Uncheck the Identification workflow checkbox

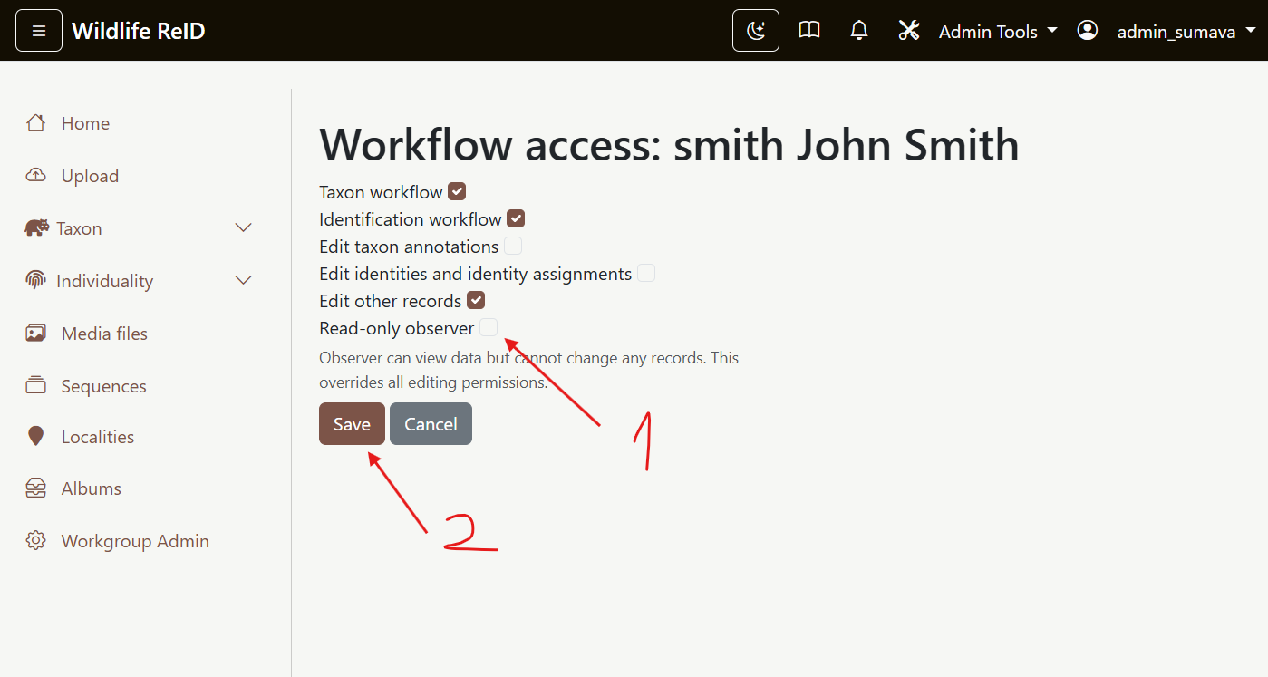pyautogui.click(x=516, y=218)
